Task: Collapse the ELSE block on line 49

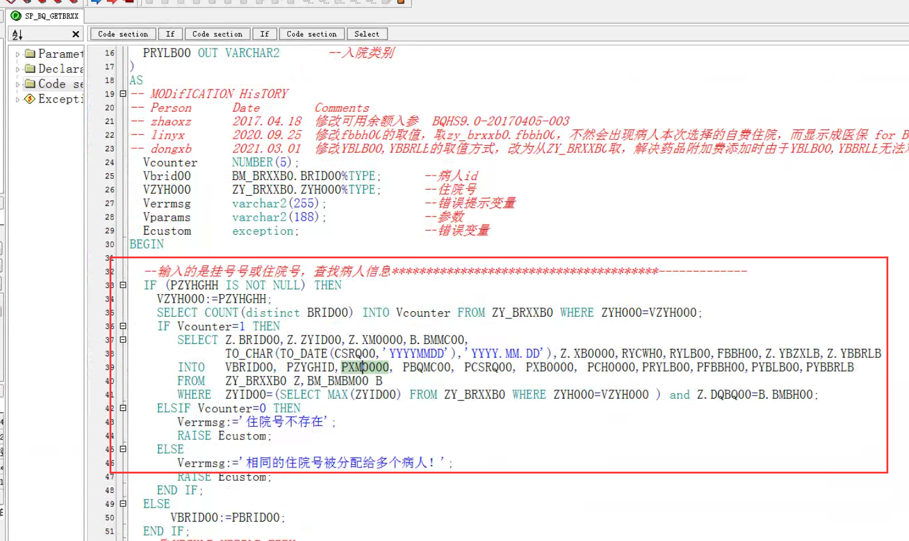Action: [x=123, y=504]
